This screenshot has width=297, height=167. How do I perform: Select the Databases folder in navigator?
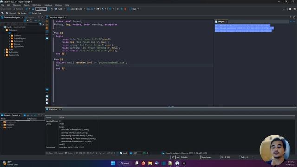[12, 30]
